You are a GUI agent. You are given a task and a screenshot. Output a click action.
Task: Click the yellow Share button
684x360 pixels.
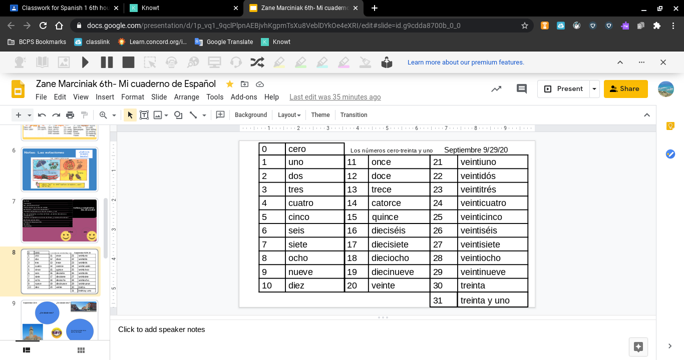[x=626, y=89]
